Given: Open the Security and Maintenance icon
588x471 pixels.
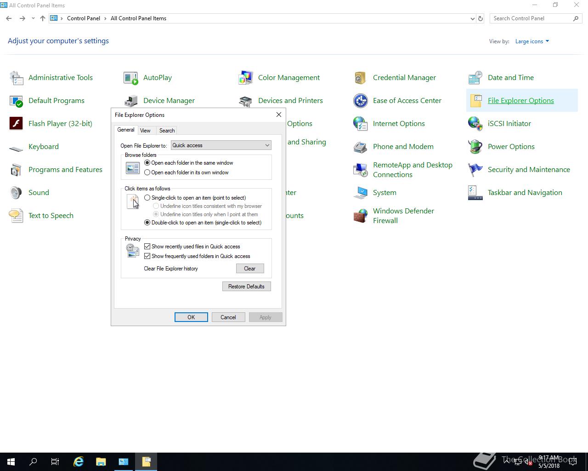Looking at the screenshot, I should pyautogui.click(x=475, y=170).
